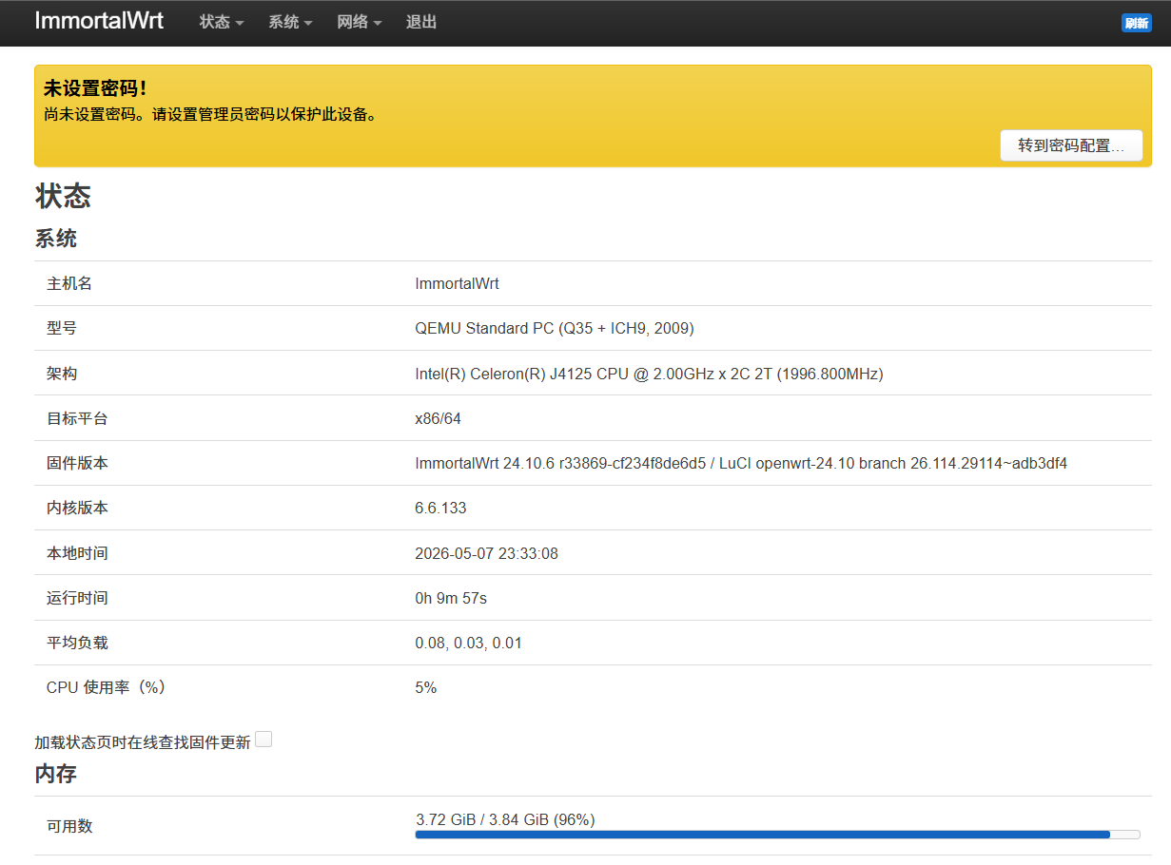Click the 退出 logout menu item
The width and height of the screenshot is (1171, 865).
[x=421, y=22]
